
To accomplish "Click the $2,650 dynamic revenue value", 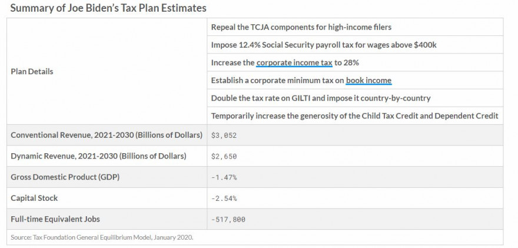I will (x=224, y=156).
